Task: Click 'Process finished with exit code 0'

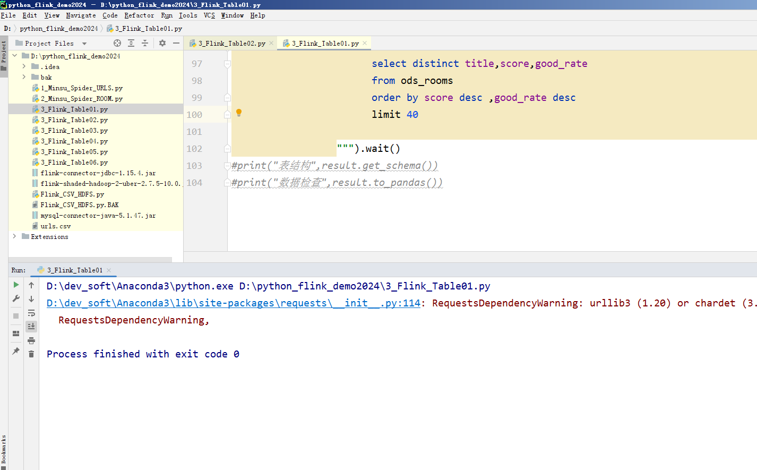Action: (143, 354)
